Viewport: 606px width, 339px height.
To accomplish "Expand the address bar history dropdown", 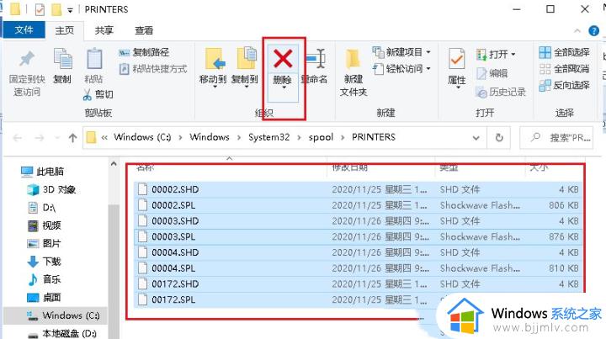I will (476, 138).
